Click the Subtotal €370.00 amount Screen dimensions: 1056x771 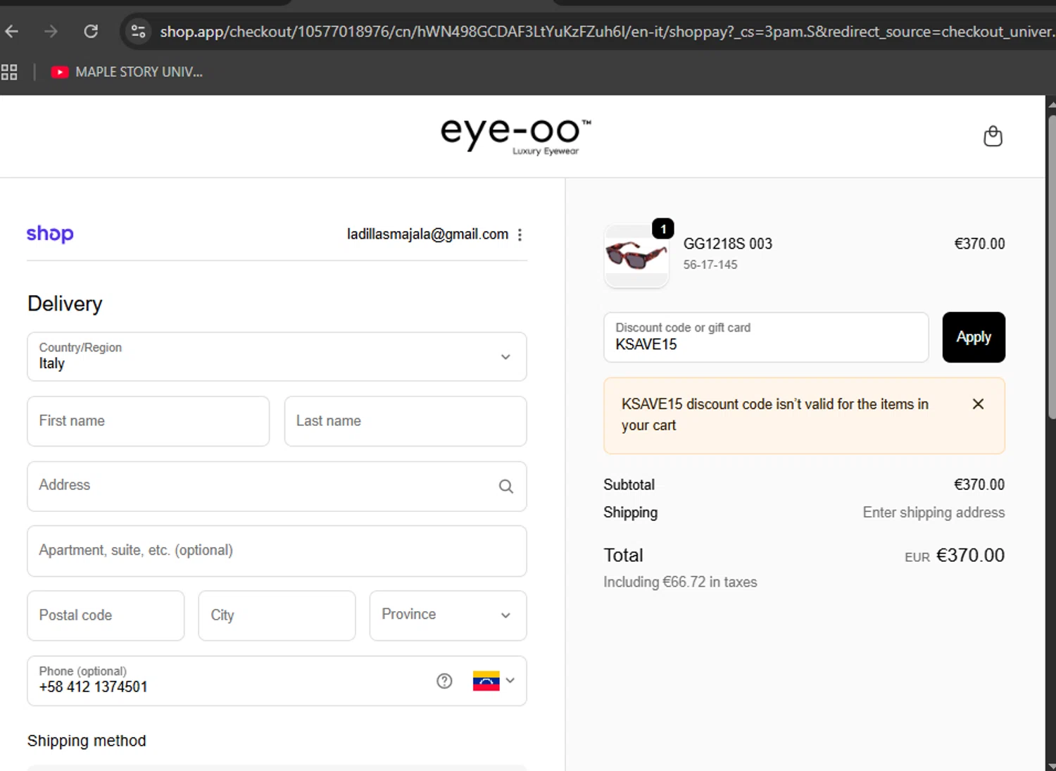coord(979,484)
